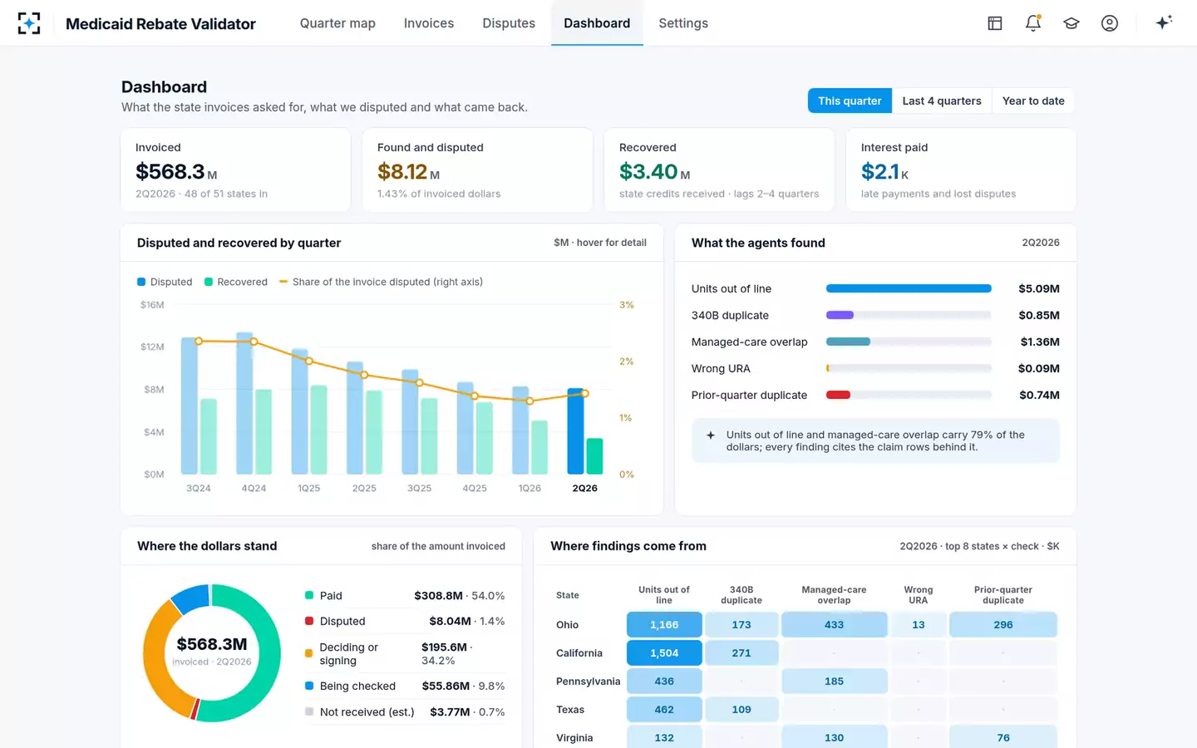Launch the sparkle AI assistant in header

pos(1164,22)
